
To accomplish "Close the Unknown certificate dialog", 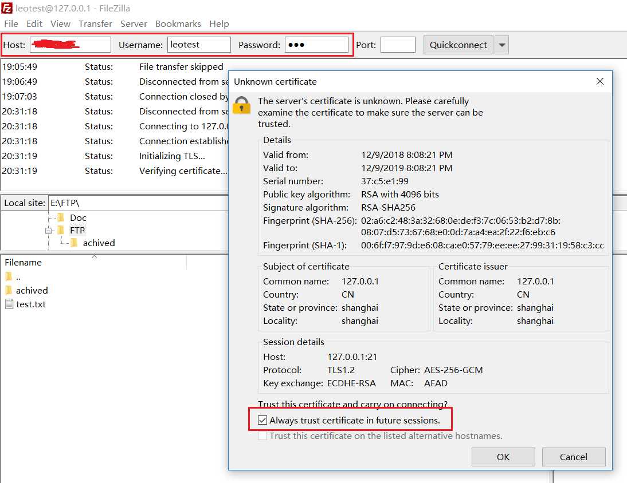I will pos(600,81).
